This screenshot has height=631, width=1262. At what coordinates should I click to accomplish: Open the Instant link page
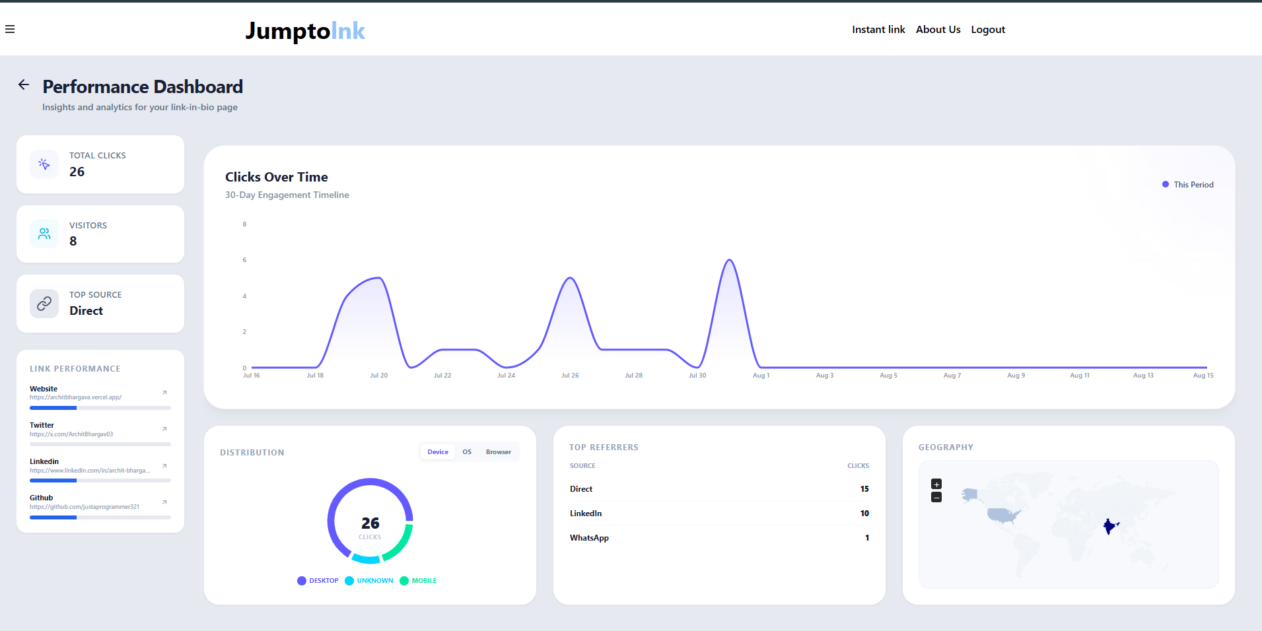pos(878,30)
